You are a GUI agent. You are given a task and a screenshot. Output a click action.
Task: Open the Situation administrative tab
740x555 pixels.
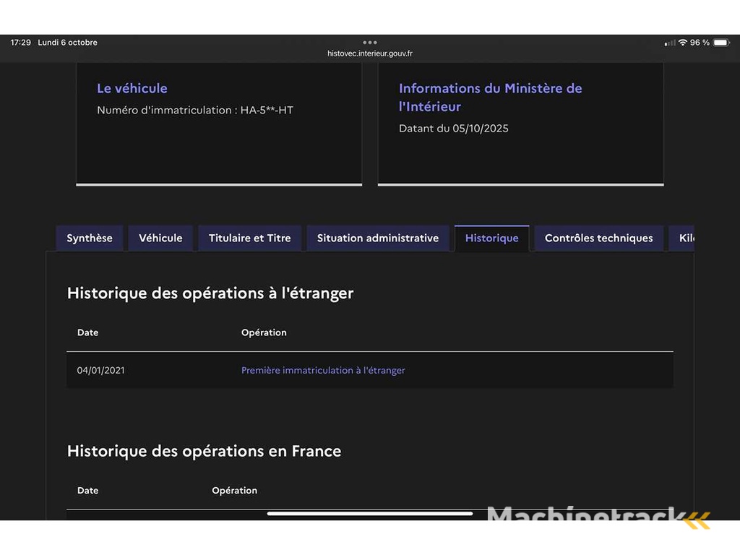click(377, 238)
